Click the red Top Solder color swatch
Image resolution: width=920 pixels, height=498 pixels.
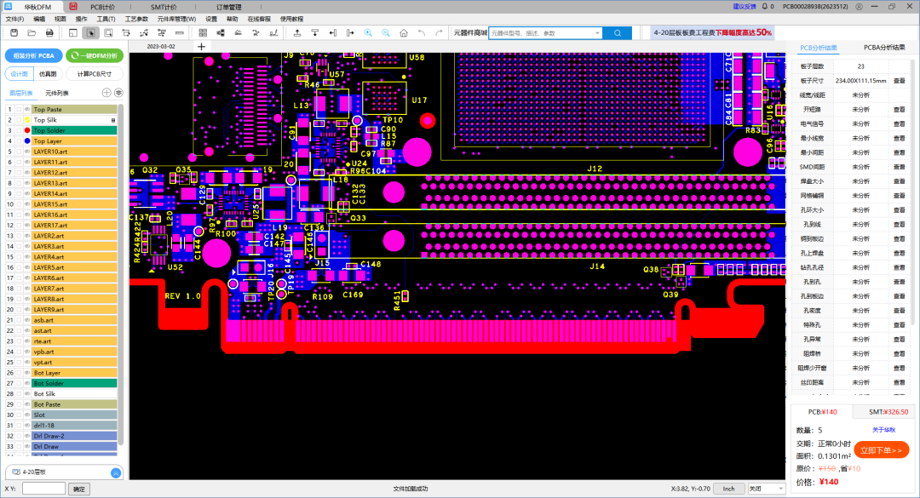point(27,130)
